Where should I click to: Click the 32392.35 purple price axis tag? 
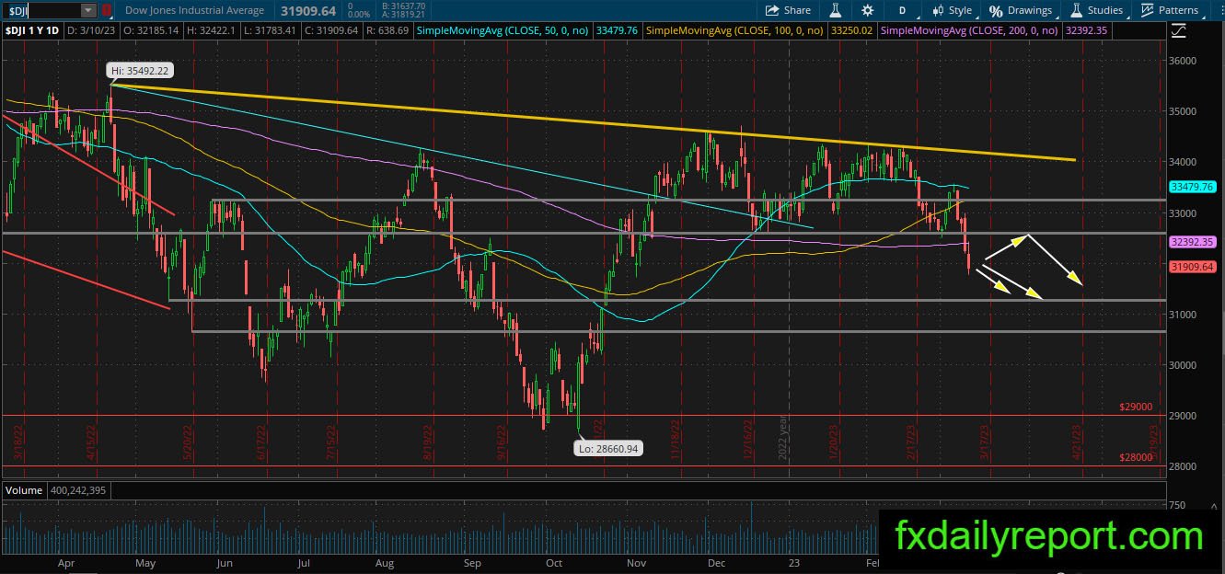point(1192,242)
